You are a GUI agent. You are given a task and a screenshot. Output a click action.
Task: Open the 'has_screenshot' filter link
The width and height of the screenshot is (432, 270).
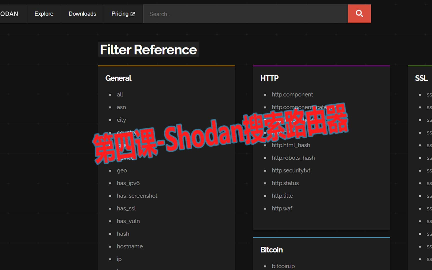tap(137, 196)
